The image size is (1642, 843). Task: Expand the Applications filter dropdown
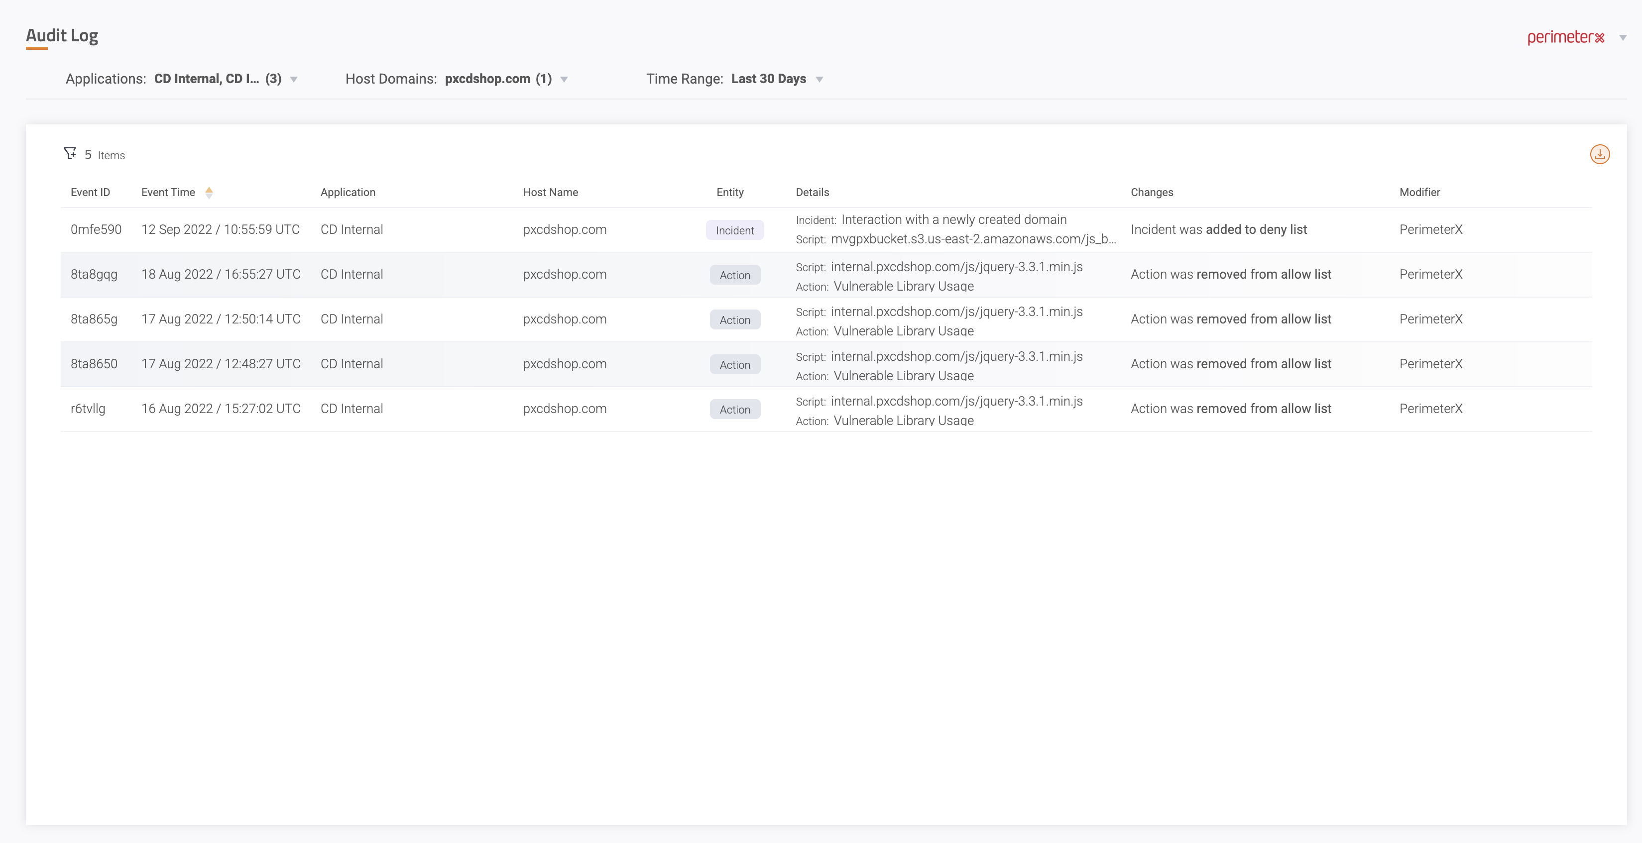(294, 80)
